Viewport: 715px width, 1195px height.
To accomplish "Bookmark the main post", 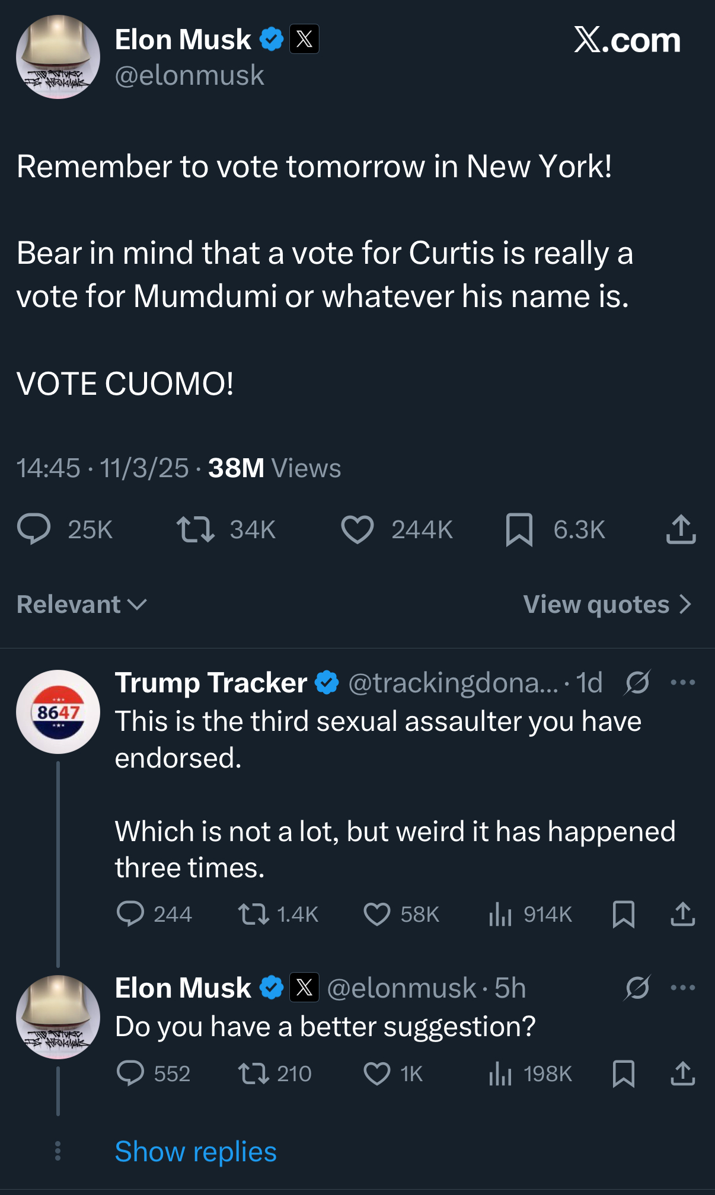I will coord(519,529).
